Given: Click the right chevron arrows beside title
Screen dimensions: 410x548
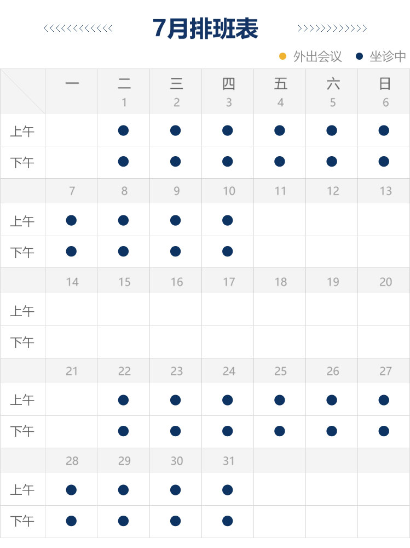Looking at the screenshot, I should coord(332,28).
